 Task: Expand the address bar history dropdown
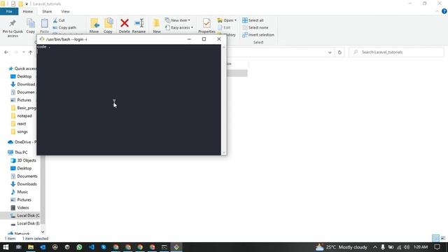330,52
